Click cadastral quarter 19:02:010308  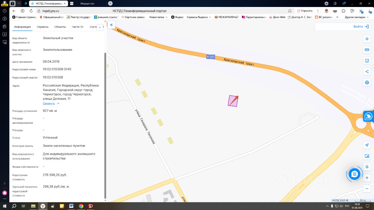[53, 78]
